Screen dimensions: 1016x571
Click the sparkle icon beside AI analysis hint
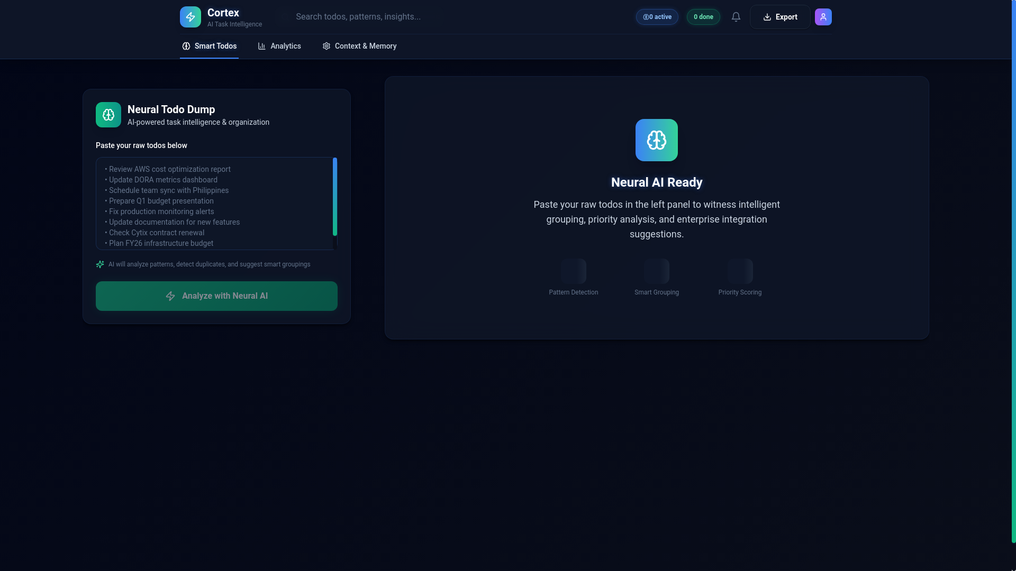click(100, 264)
